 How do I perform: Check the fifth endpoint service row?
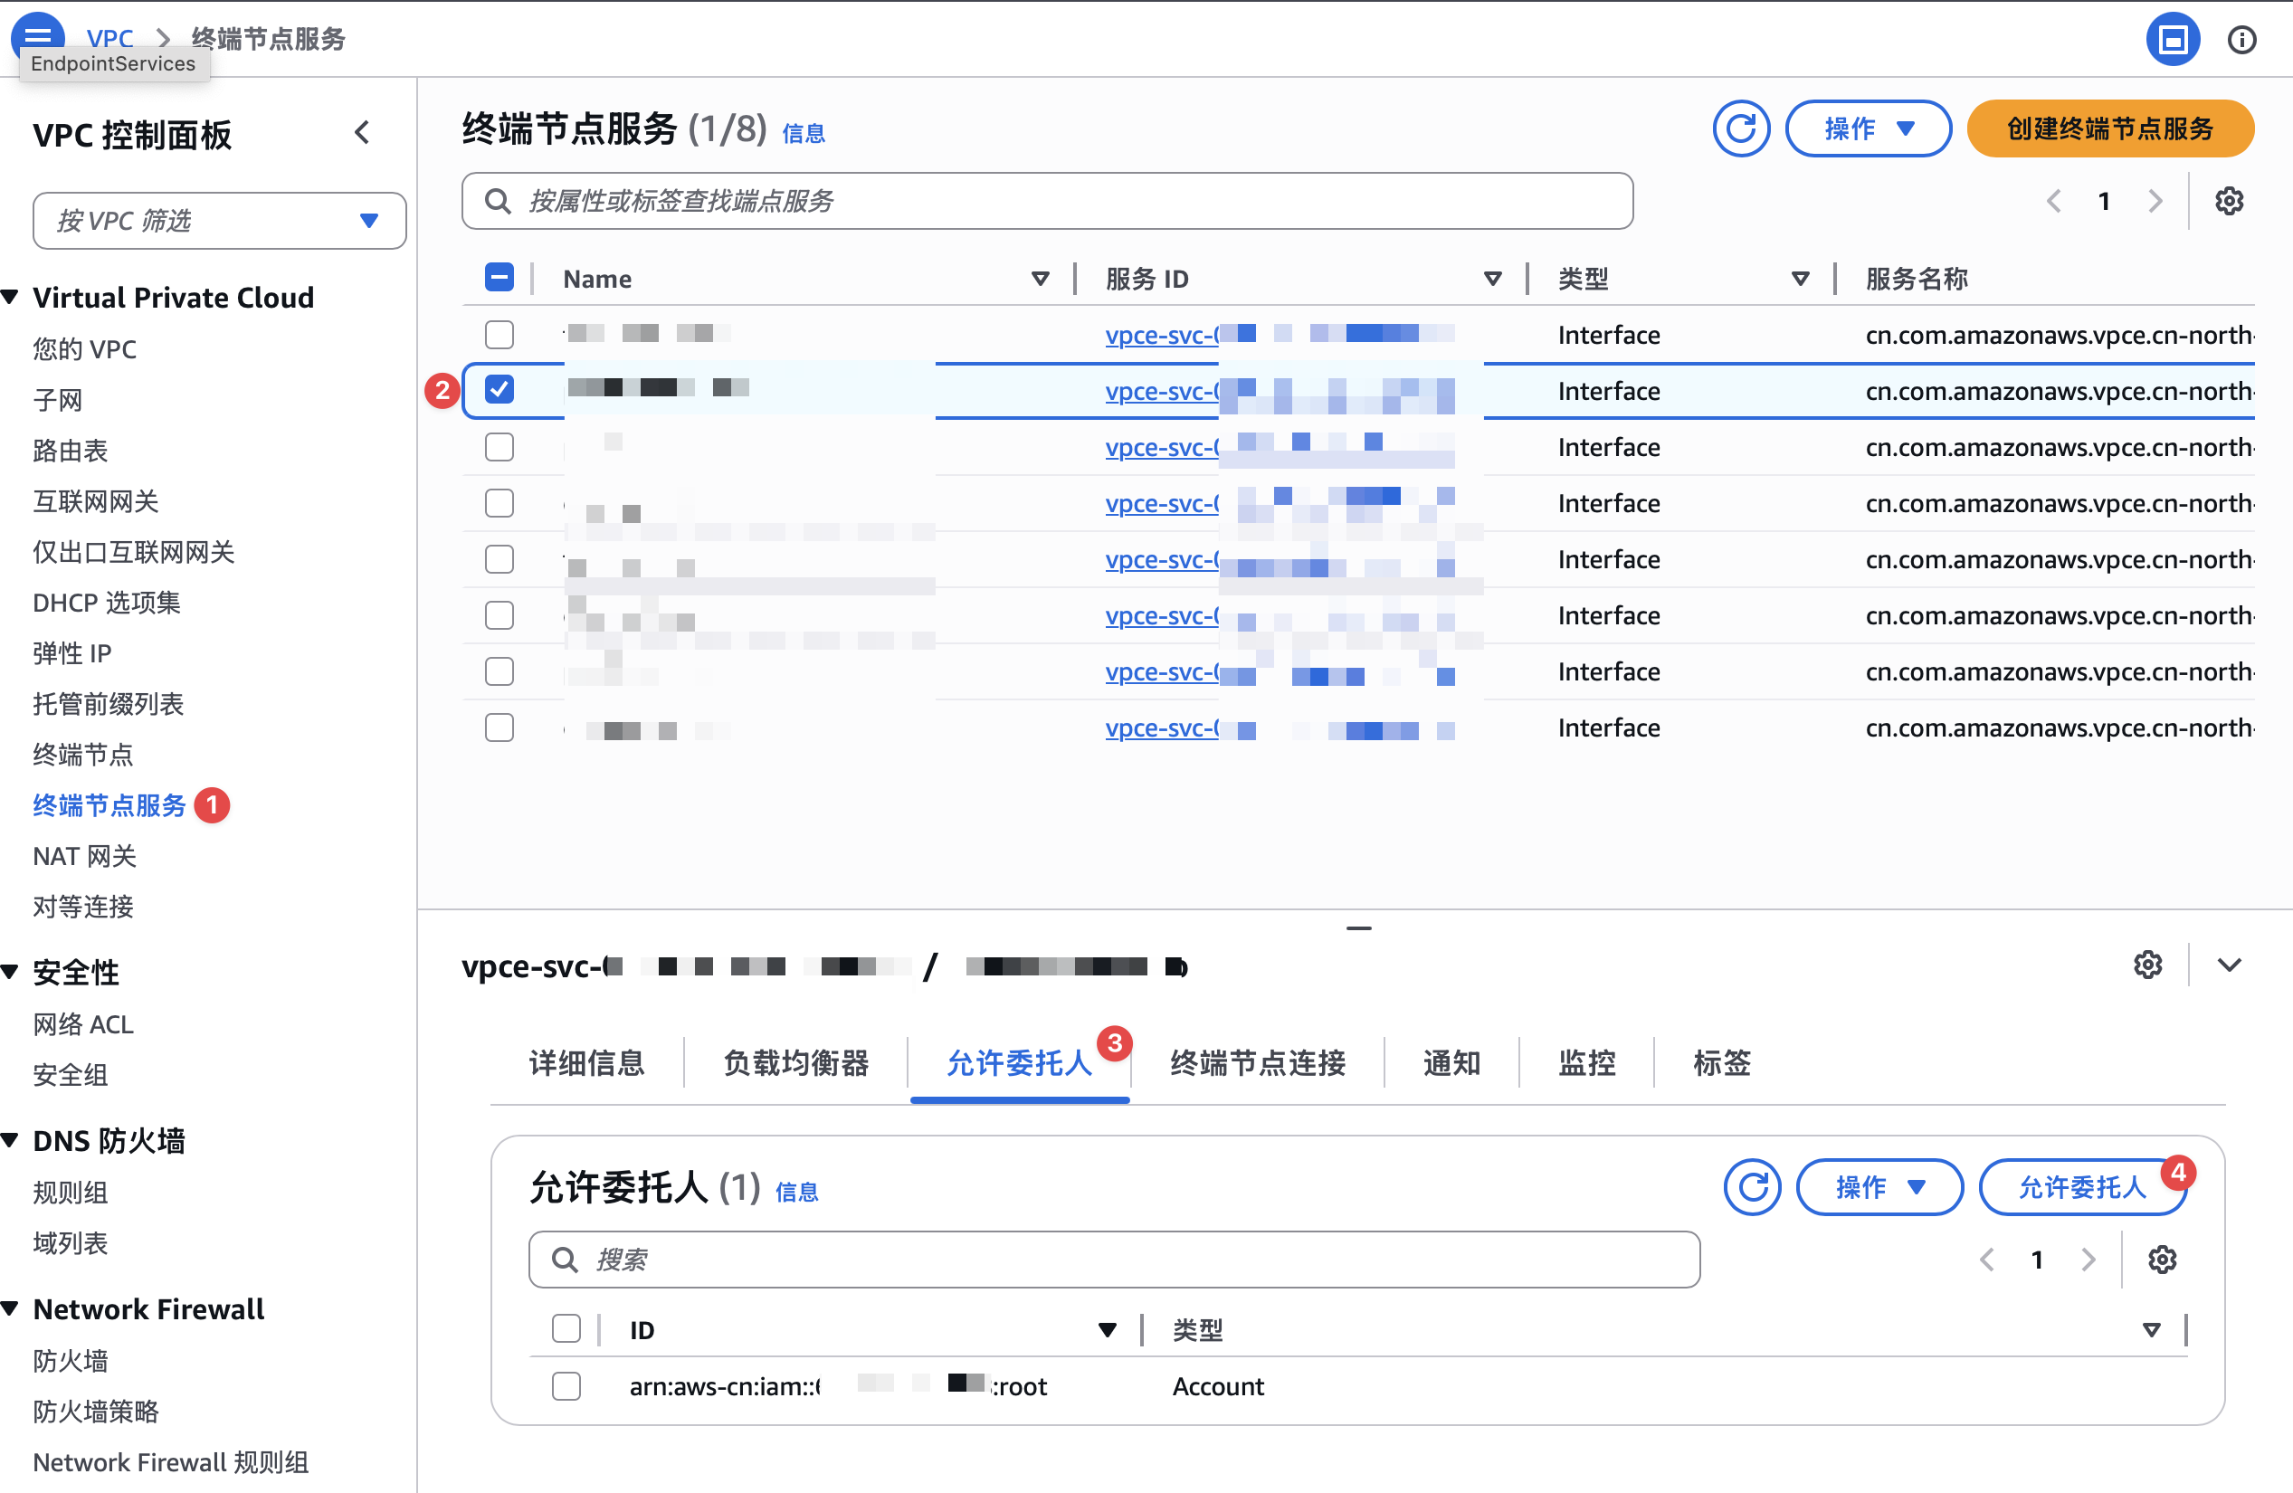tap(500, 558)
